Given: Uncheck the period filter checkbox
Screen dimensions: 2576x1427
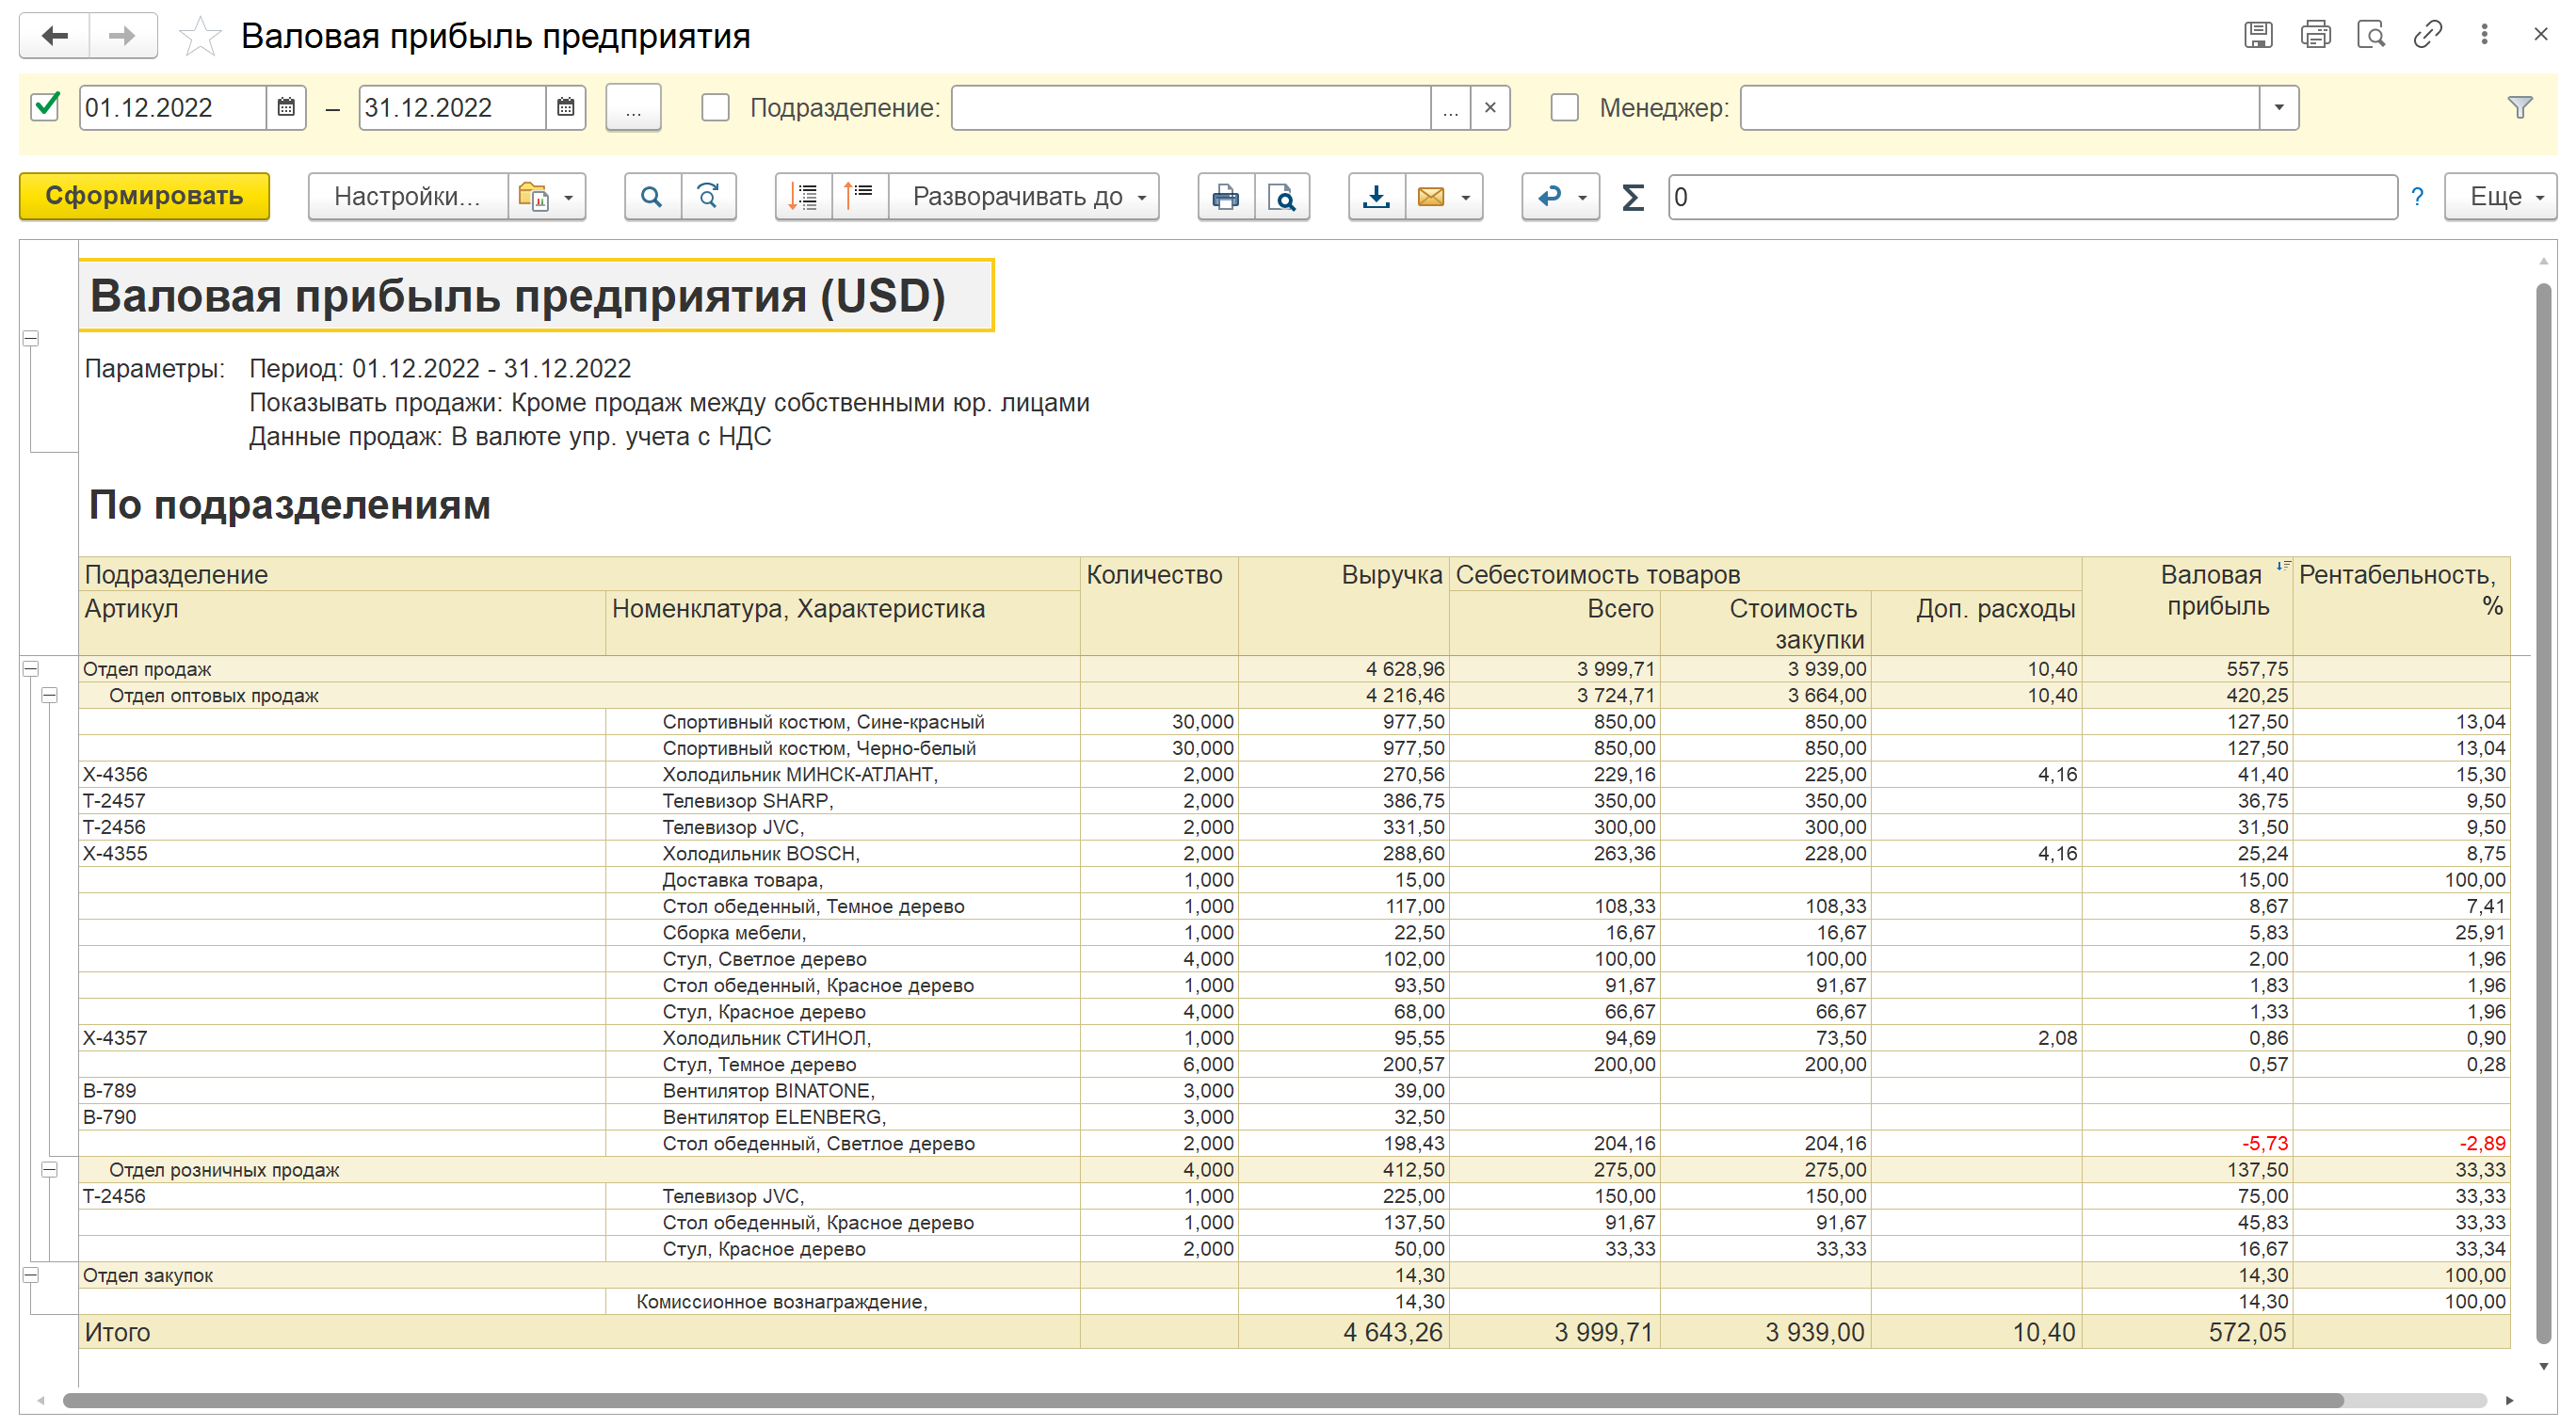Looking at the screenshot, I should pos(46,107).
